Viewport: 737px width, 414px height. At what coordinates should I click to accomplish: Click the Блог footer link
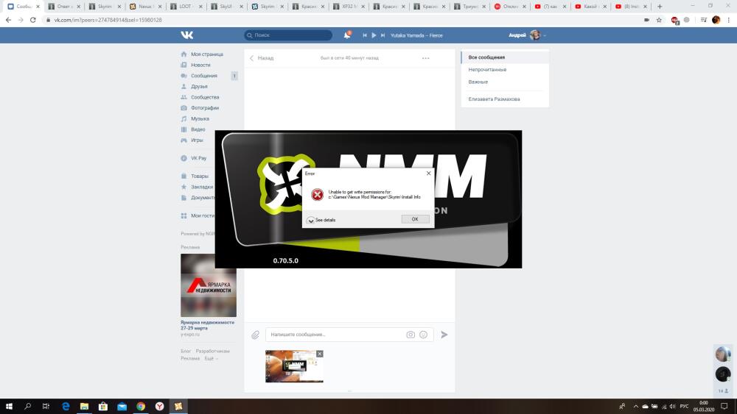[186, 351]
